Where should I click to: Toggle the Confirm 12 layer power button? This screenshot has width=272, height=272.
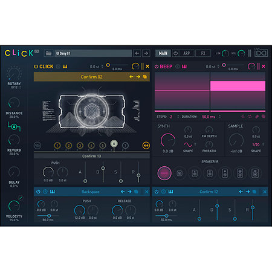[157, 192]
